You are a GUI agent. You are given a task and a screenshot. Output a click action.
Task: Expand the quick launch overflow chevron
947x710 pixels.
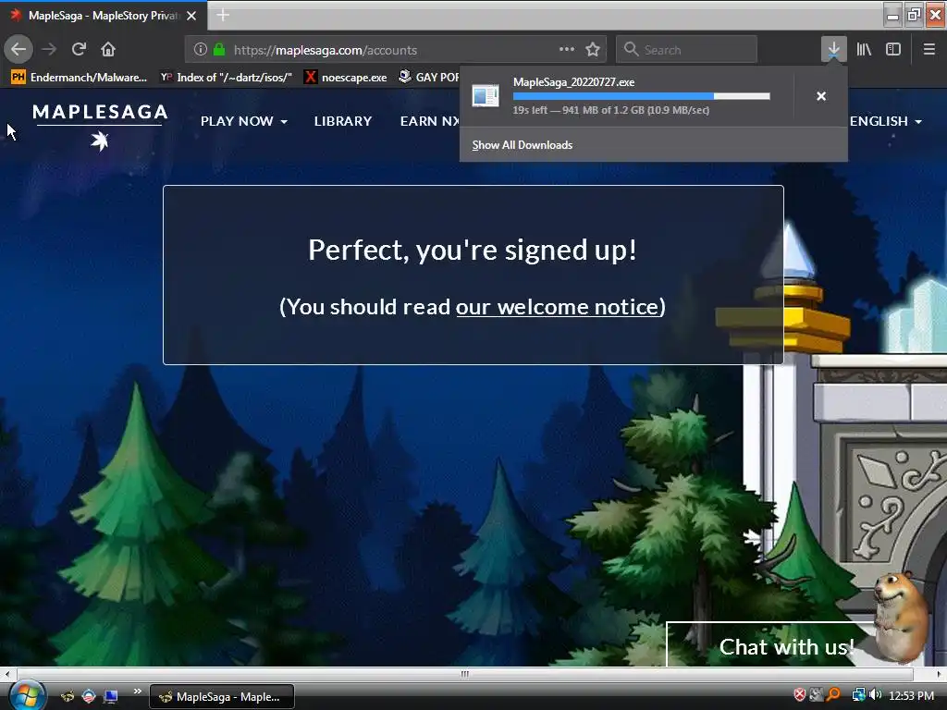(137, 692)
